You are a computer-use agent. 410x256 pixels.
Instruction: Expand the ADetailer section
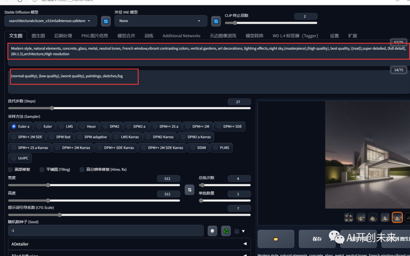coord(129,244)
